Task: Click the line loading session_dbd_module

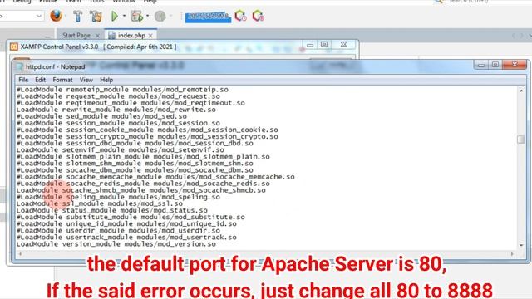Action: 135,143
